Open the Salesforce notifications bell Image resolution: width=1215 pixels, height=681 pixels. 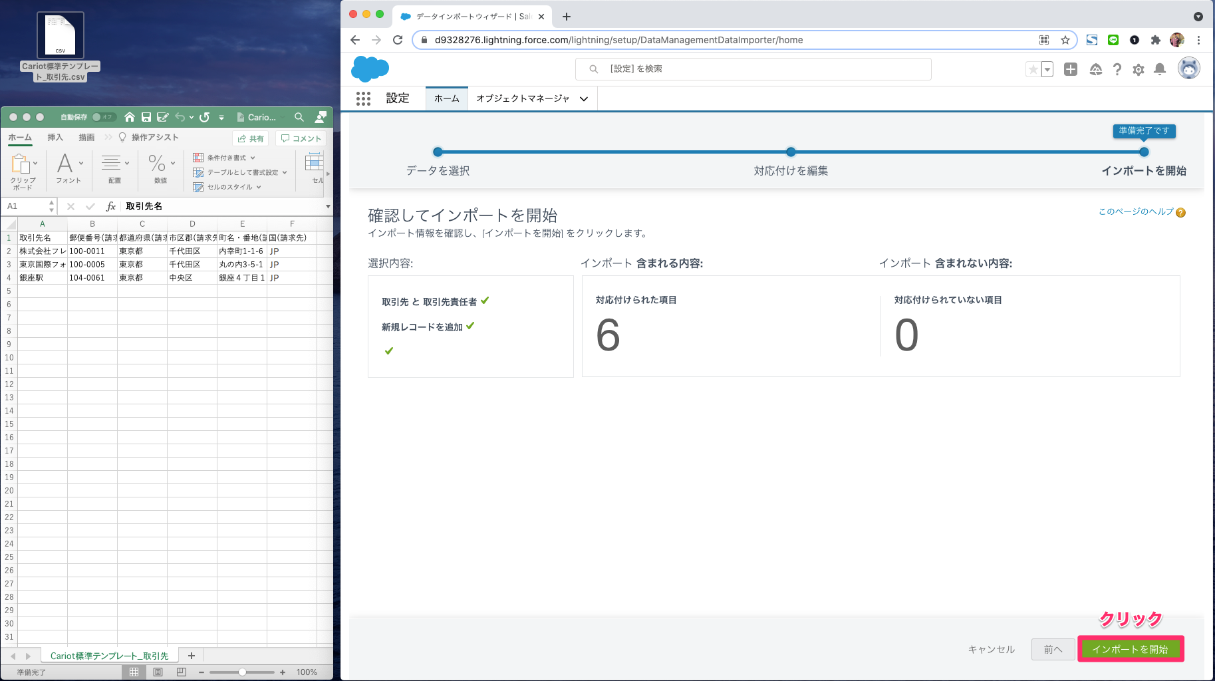tap(1160, 69)
